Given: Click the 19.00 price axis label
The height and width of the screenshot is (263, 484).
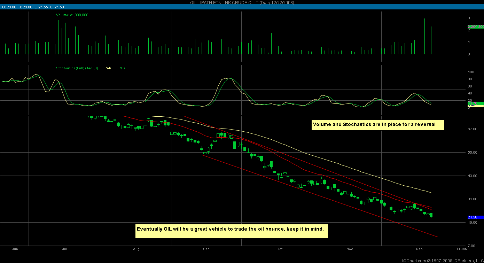Looking at the screenshot, I should [x=472, y=223].
